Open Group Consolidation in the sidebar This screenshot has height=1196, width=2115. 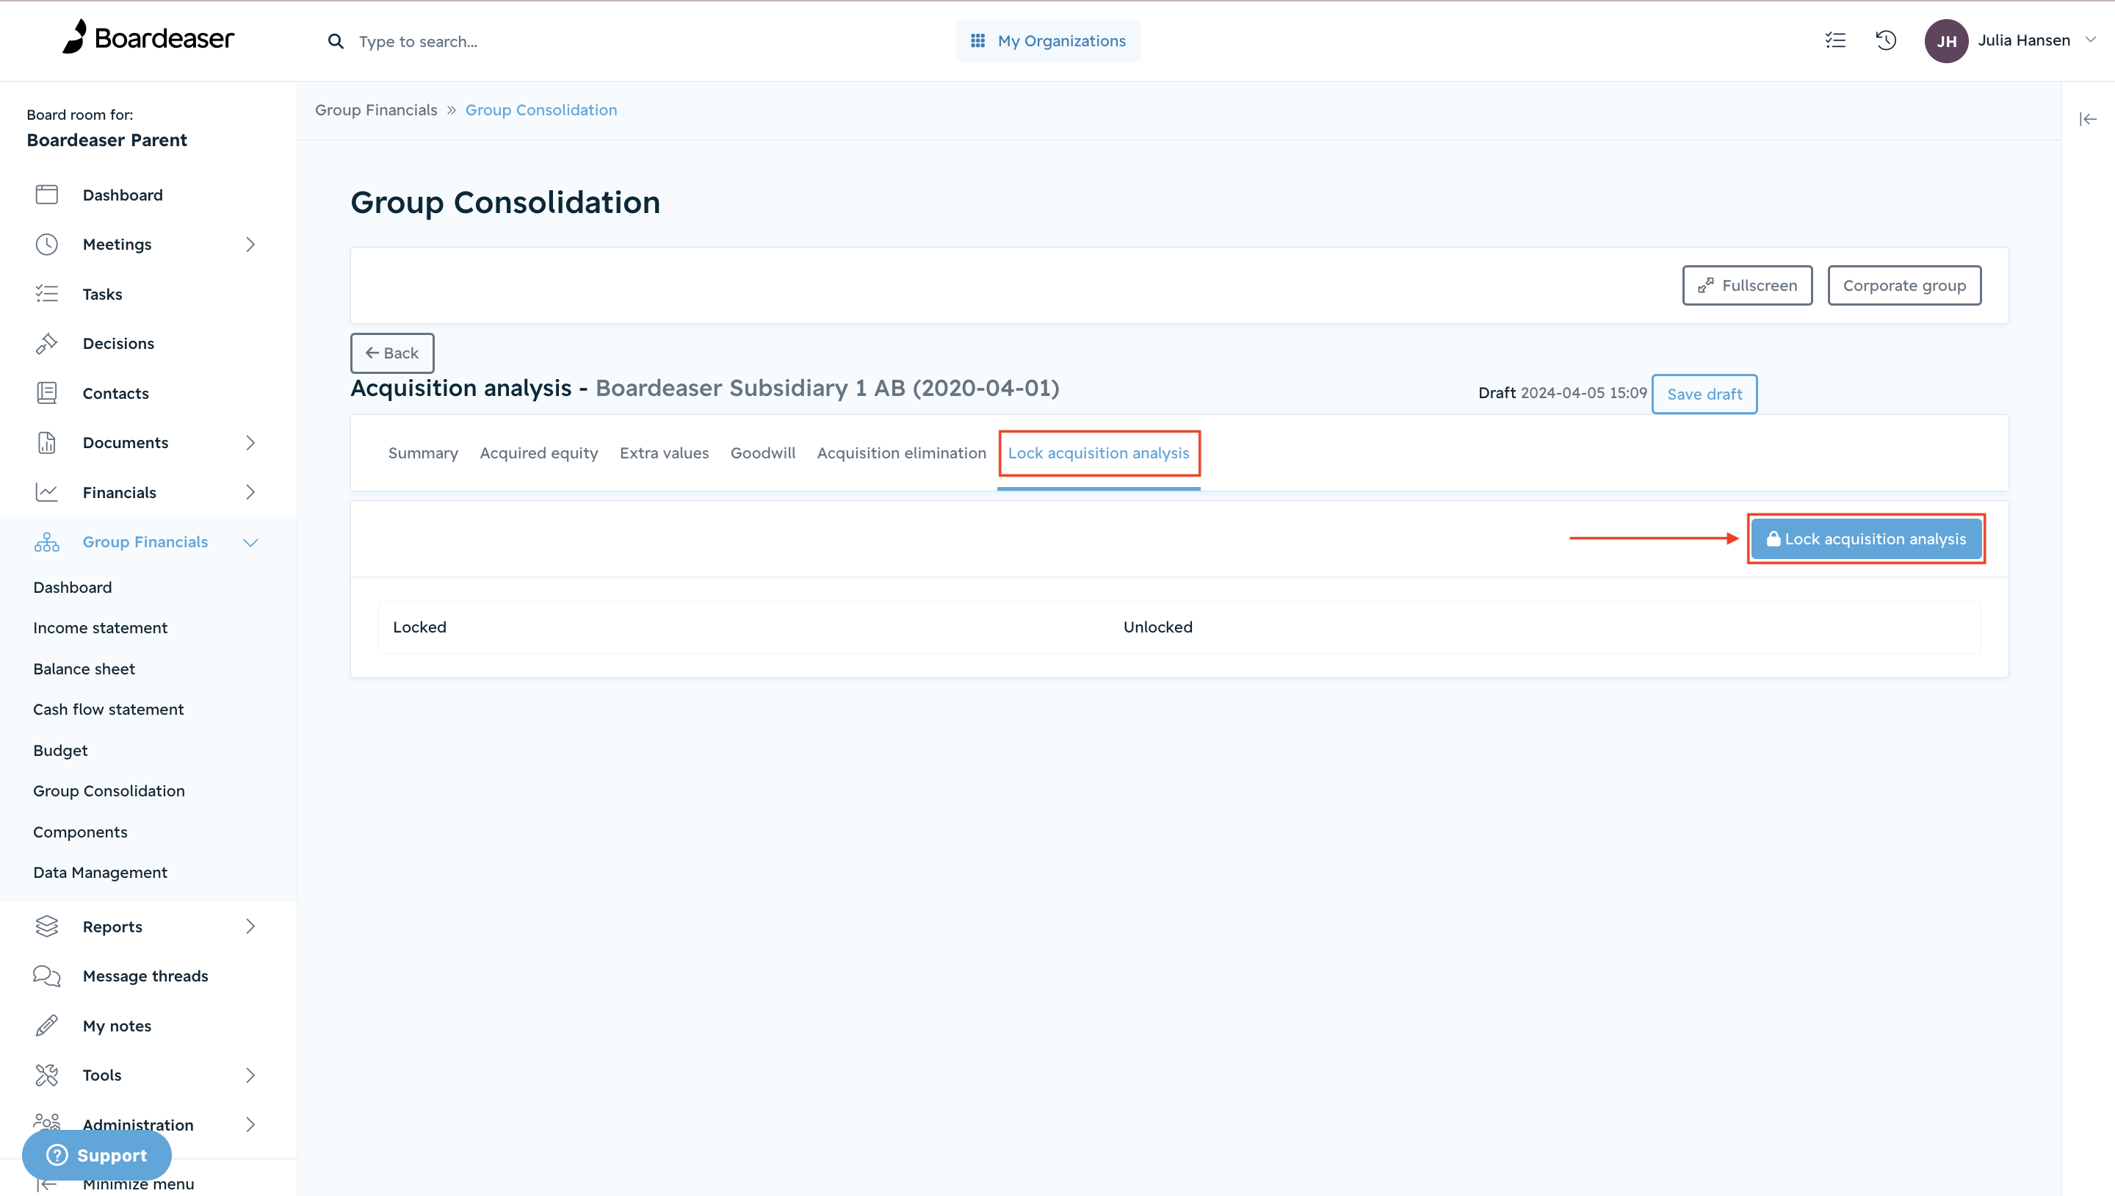[x=109, y=791]
